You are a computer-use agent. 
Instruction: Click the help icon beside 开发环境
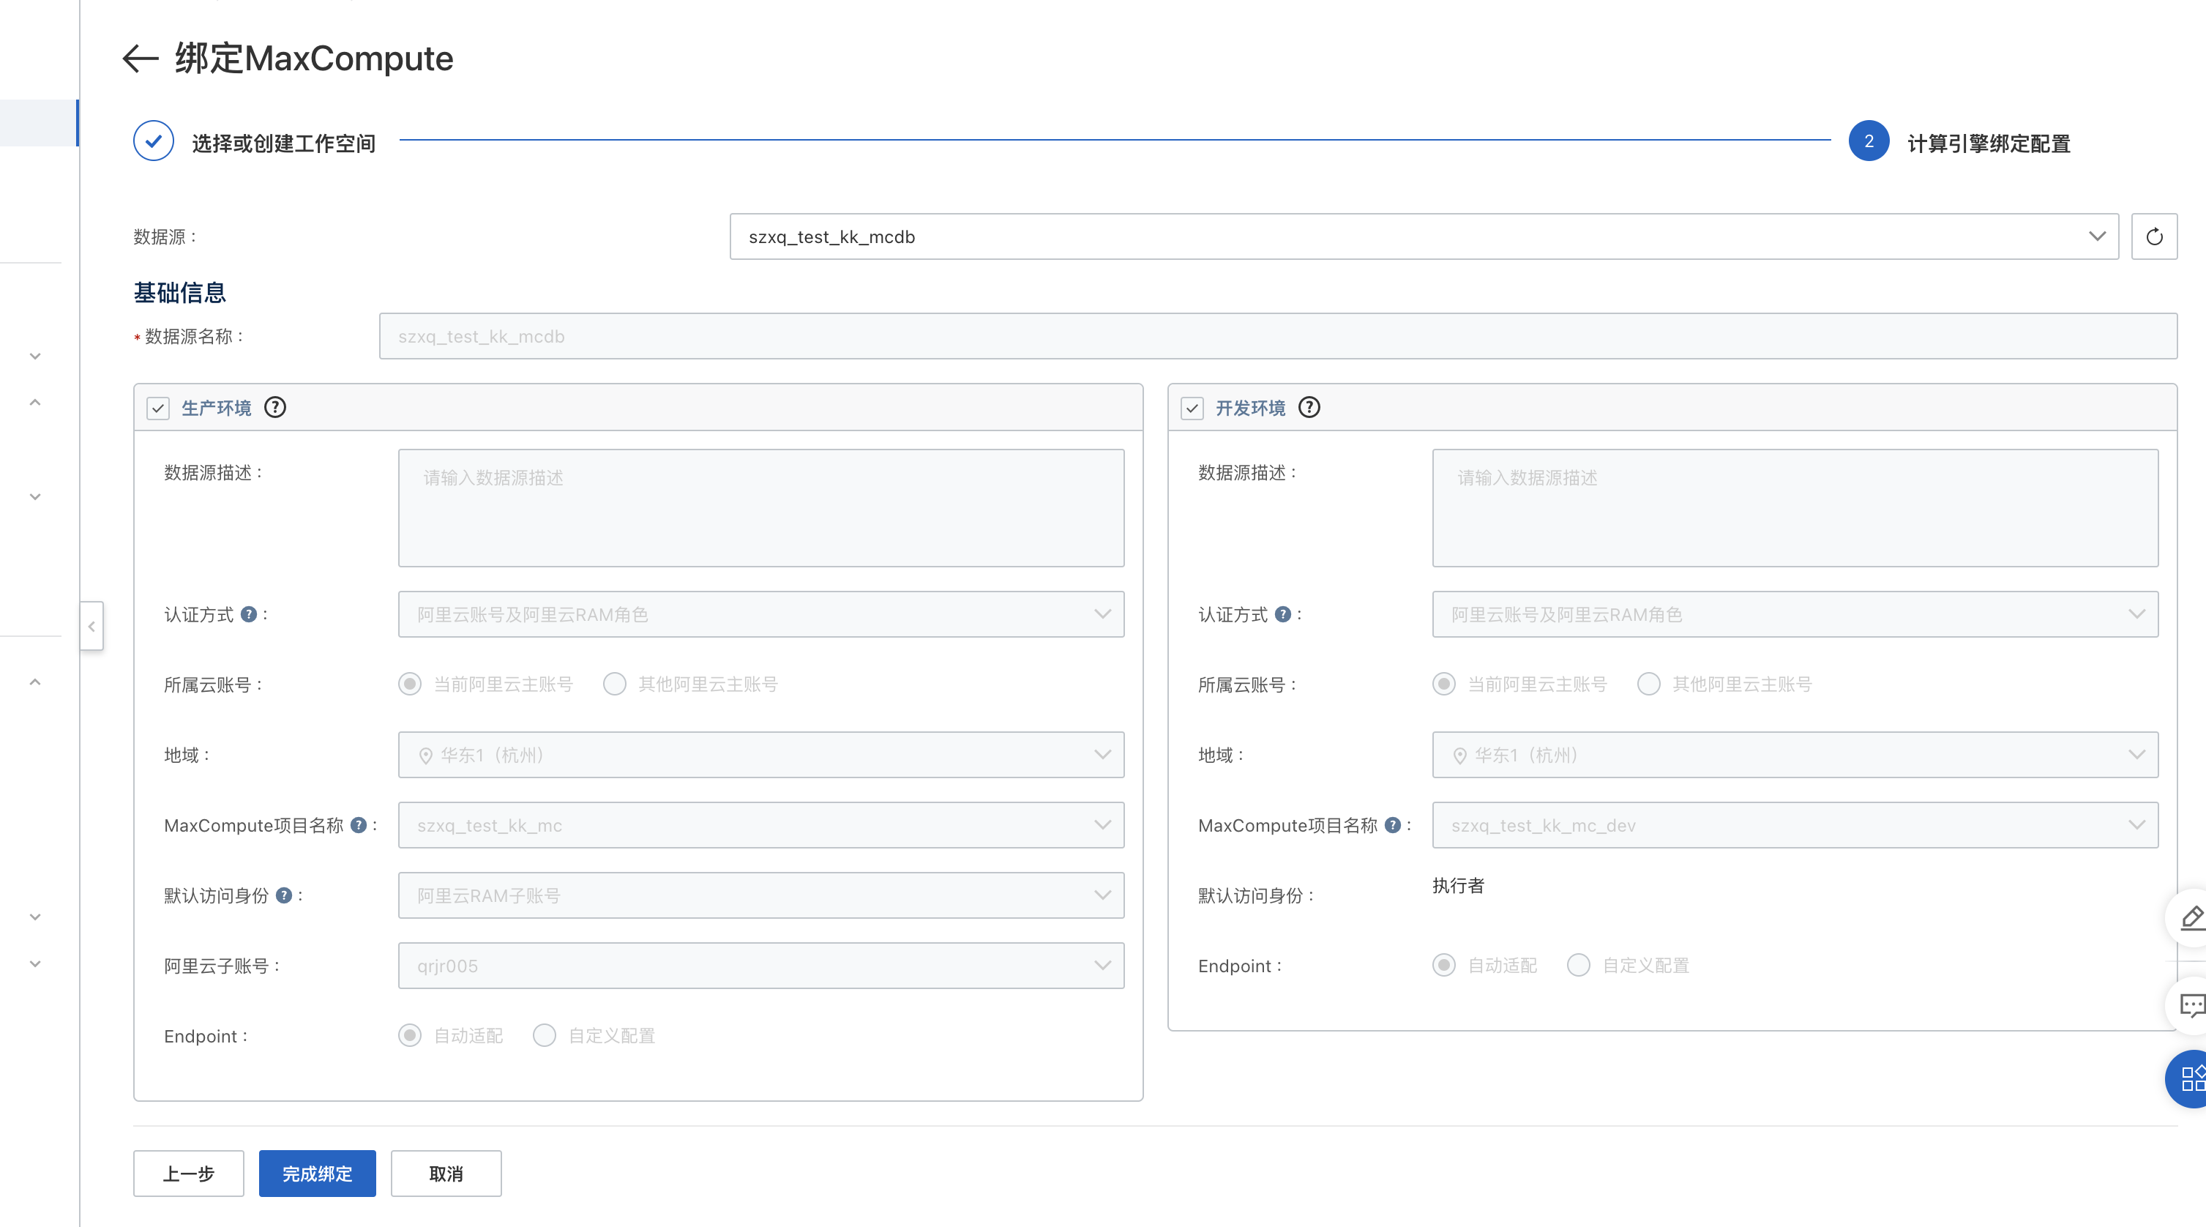point(1309,407)
